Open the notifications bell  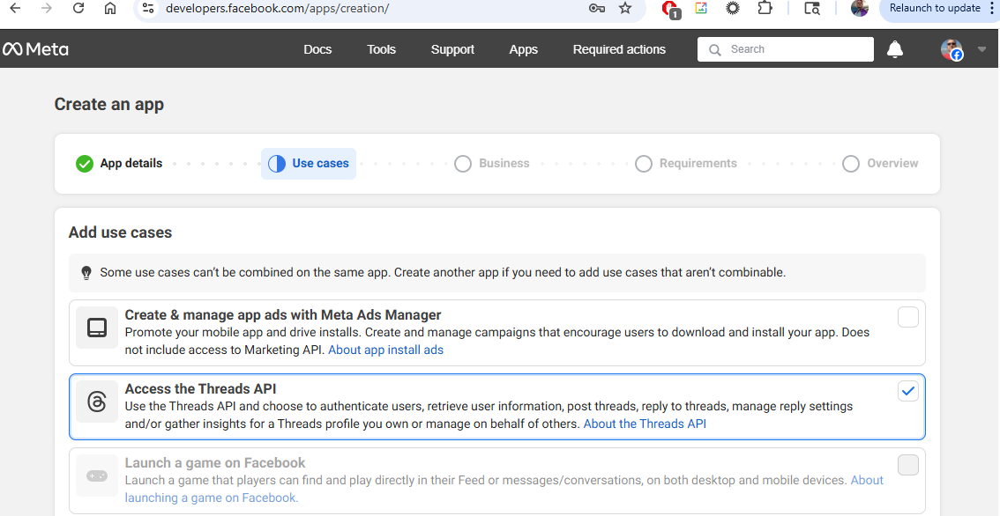(895, 49)
